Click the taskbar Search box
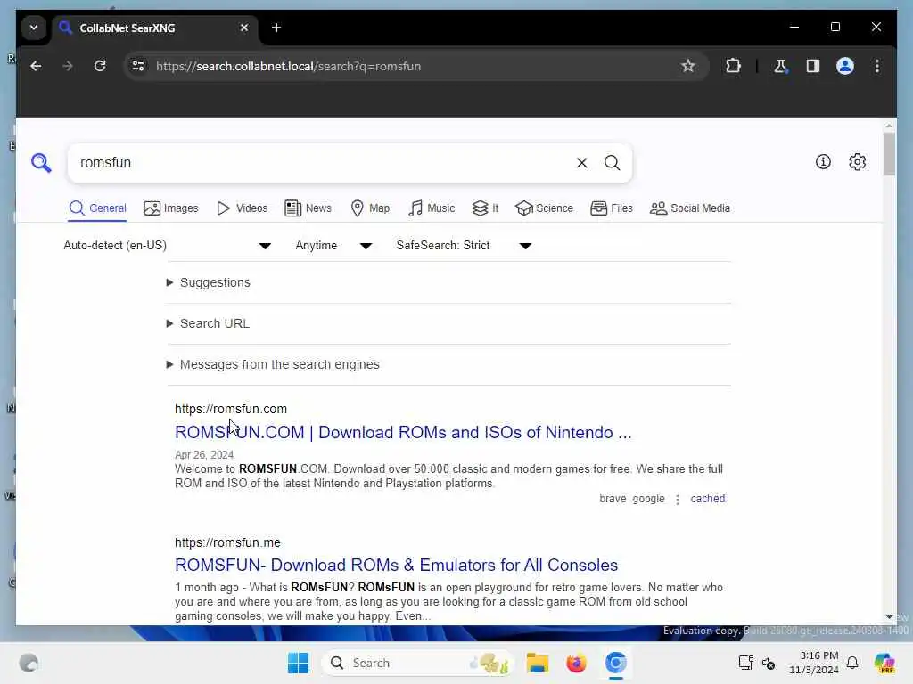 click(x=417, y=663)
